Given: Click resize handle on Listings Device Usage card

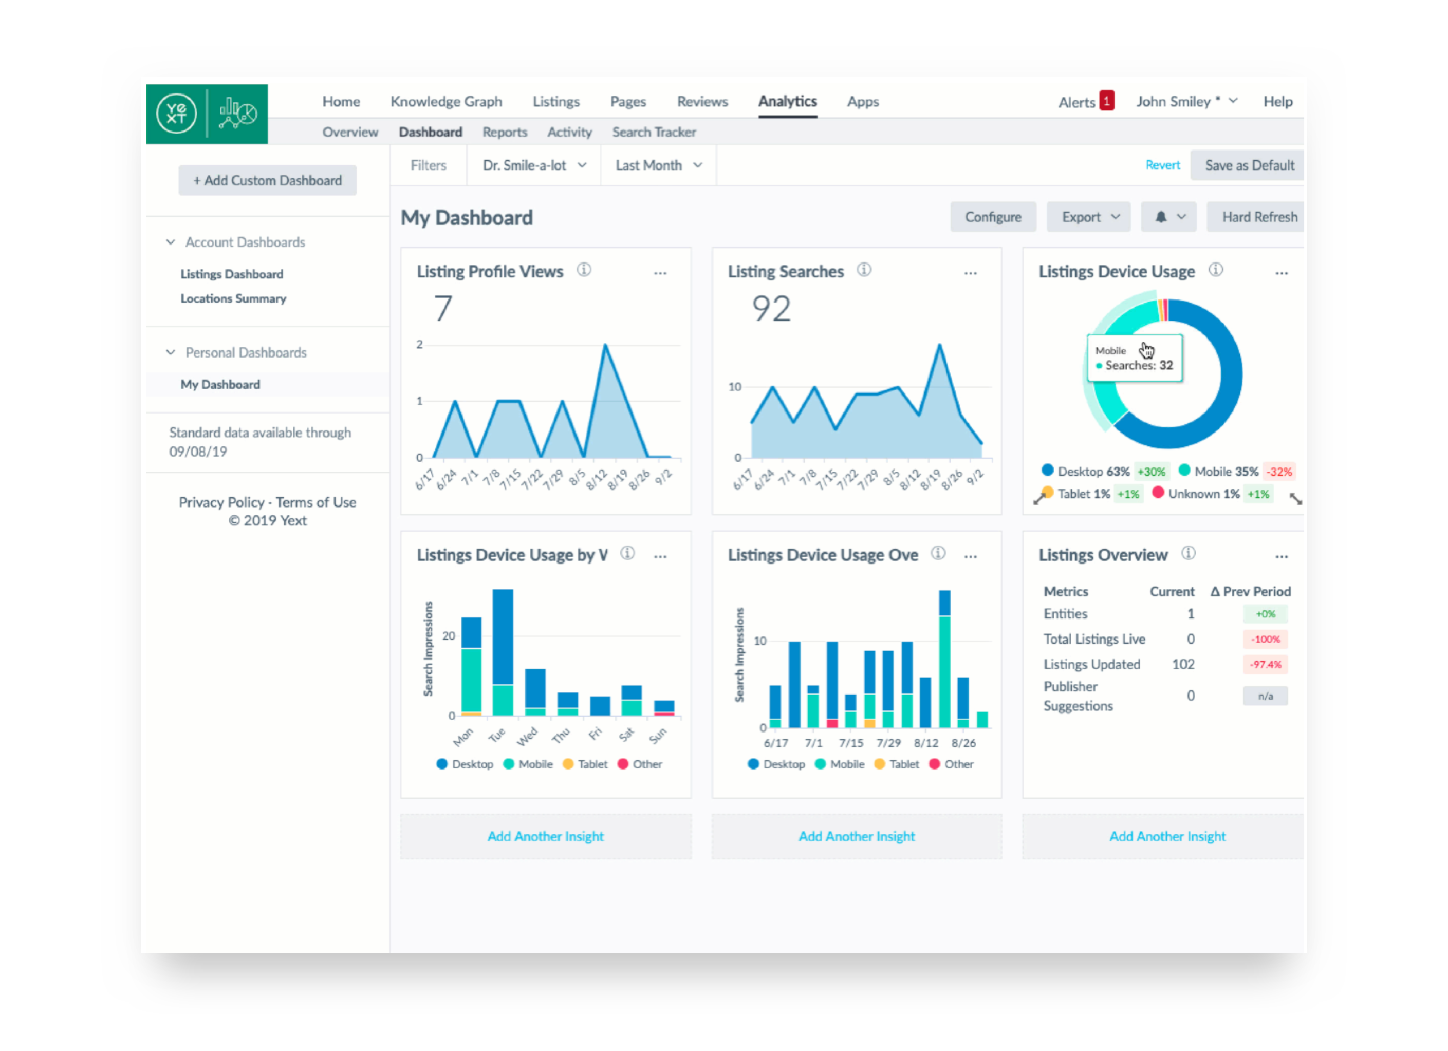Looking at the screenshot, I should [1295, 499].
